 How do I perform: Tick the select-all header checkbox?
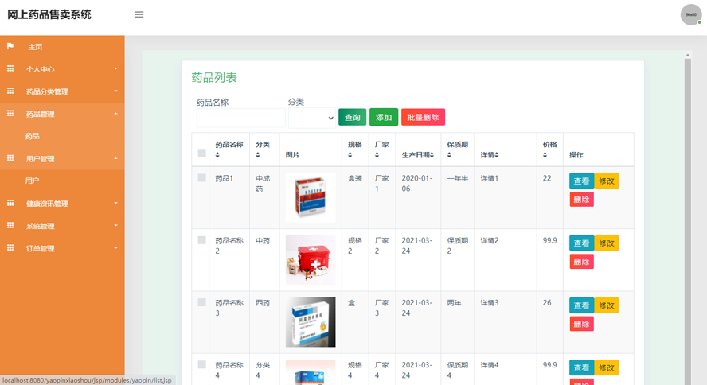[x=202, y=153]
